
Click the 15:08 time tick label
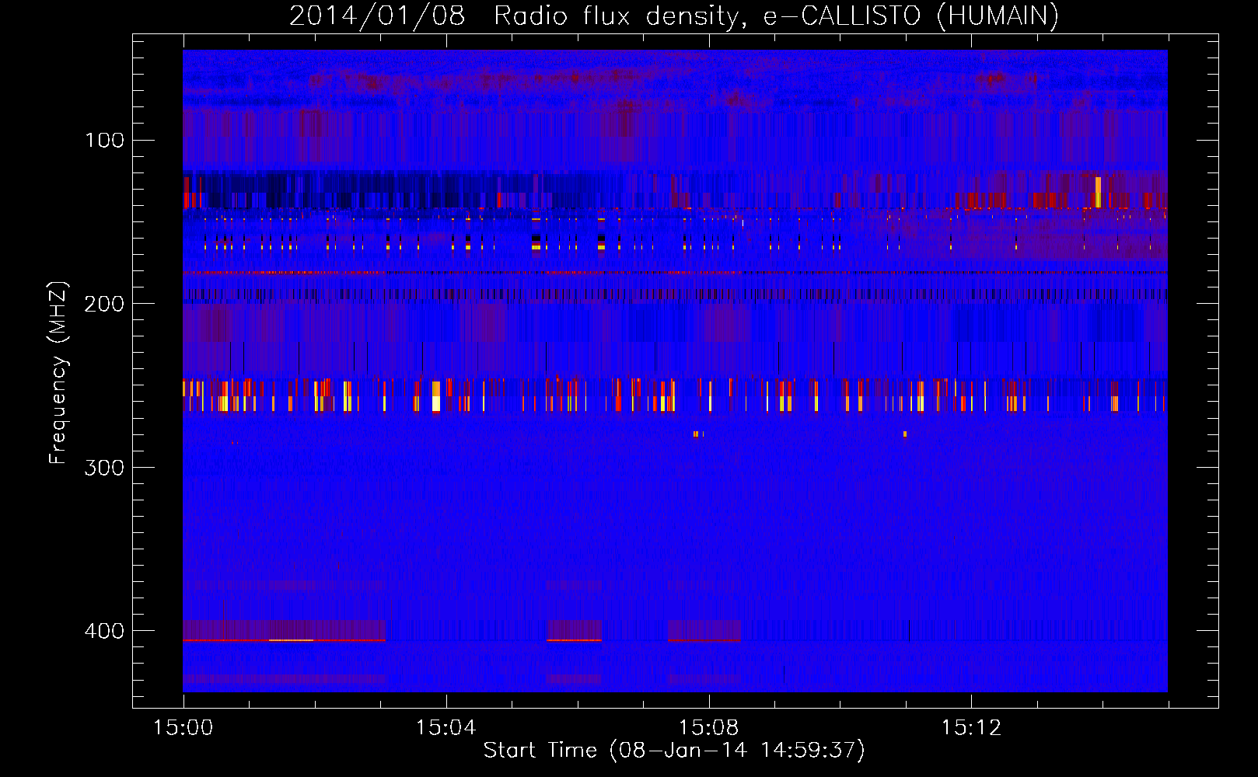coord(708,728)
